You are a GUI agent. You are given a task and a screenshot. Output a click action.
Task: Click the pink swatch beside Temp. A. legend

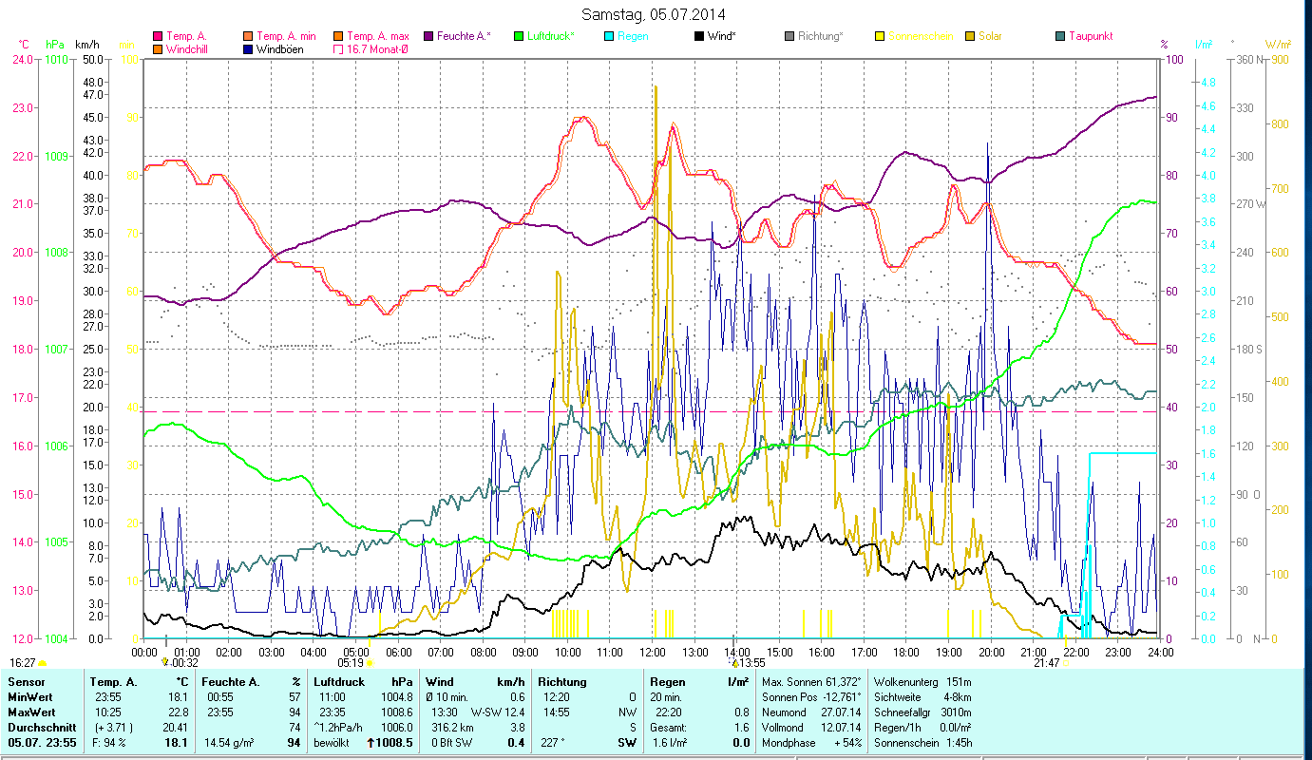point(158,36)
